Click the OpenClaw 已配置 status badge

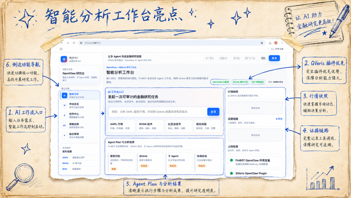pos(220,82)
